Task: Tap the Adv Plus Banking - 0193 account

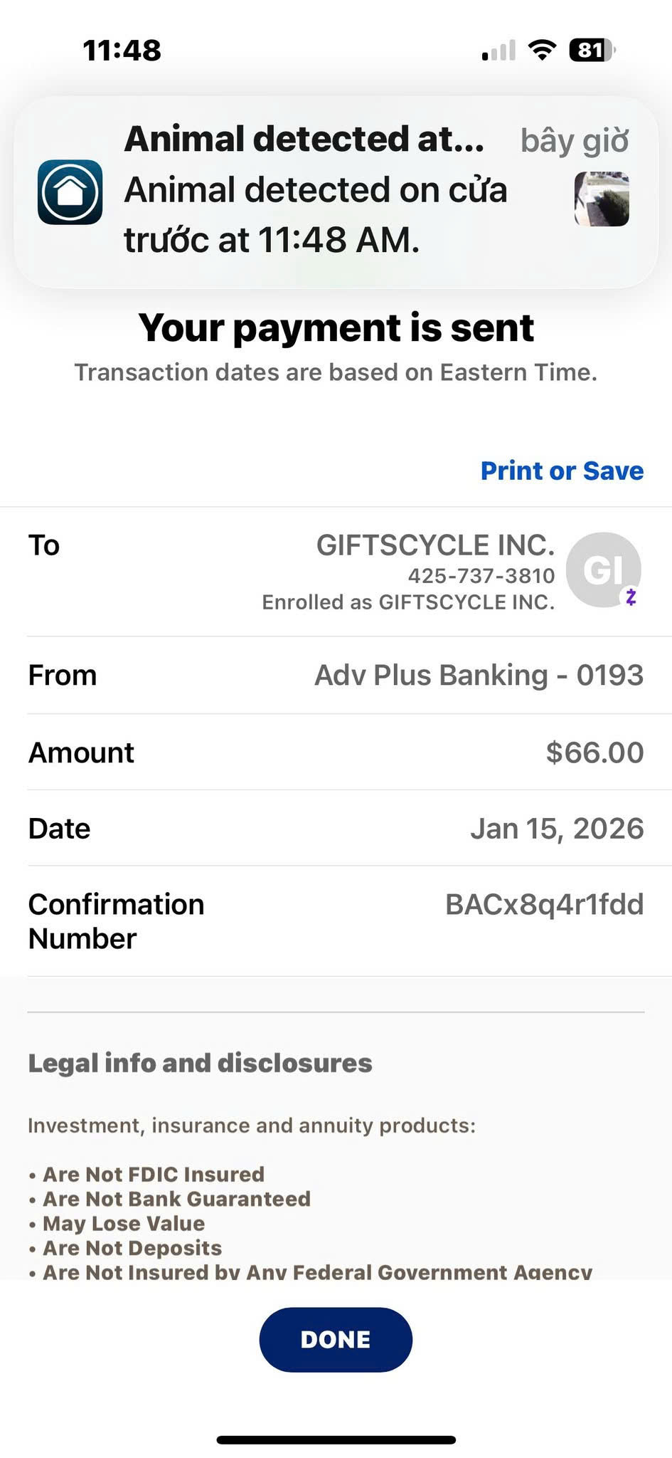Action: point(479,675)
